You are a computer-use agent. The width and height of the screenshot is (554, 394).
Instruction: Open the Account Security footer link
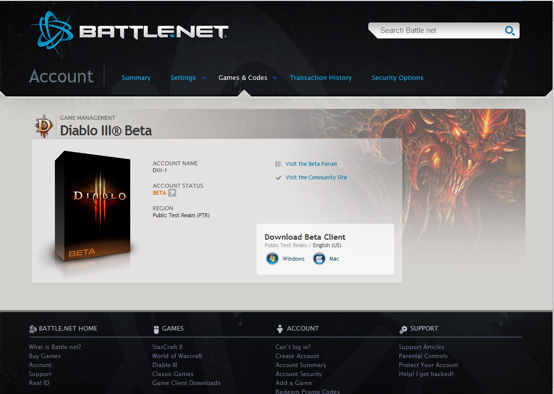[x=298, y=374]
